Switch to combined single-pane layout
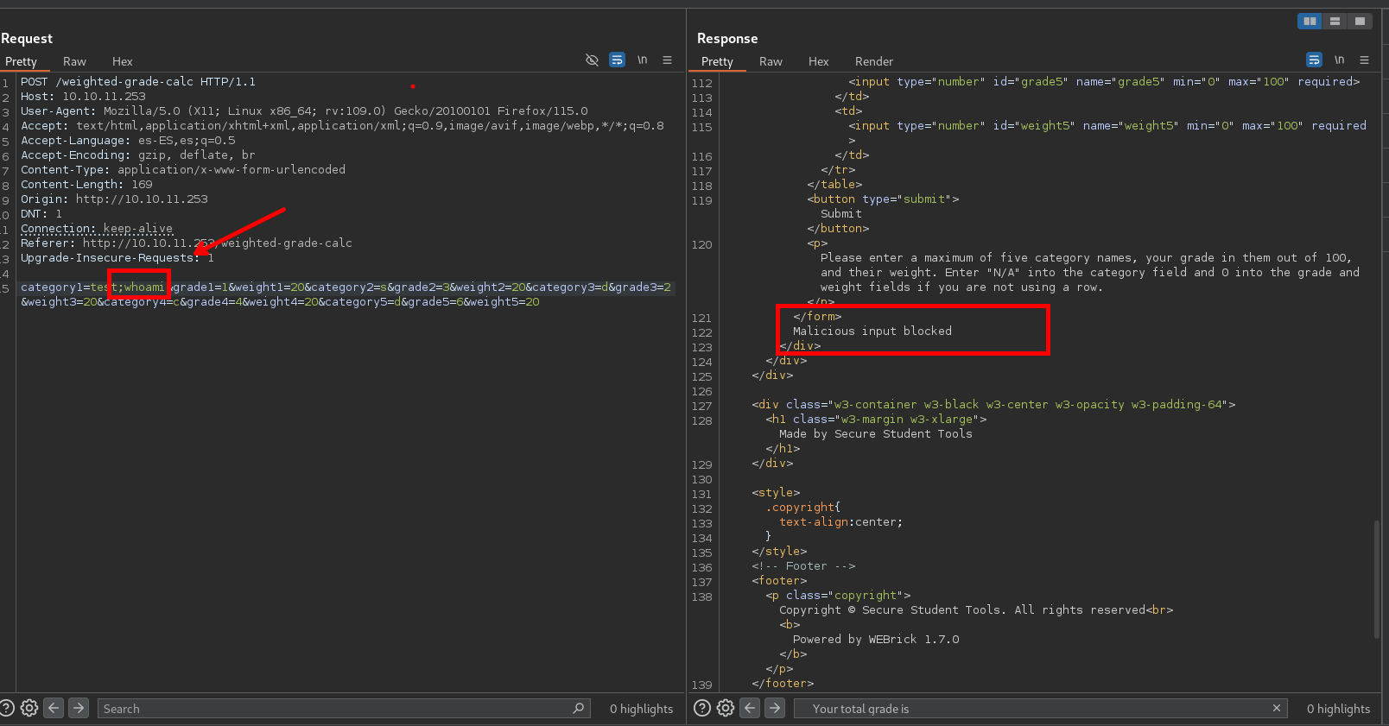 pos(1360,21)
